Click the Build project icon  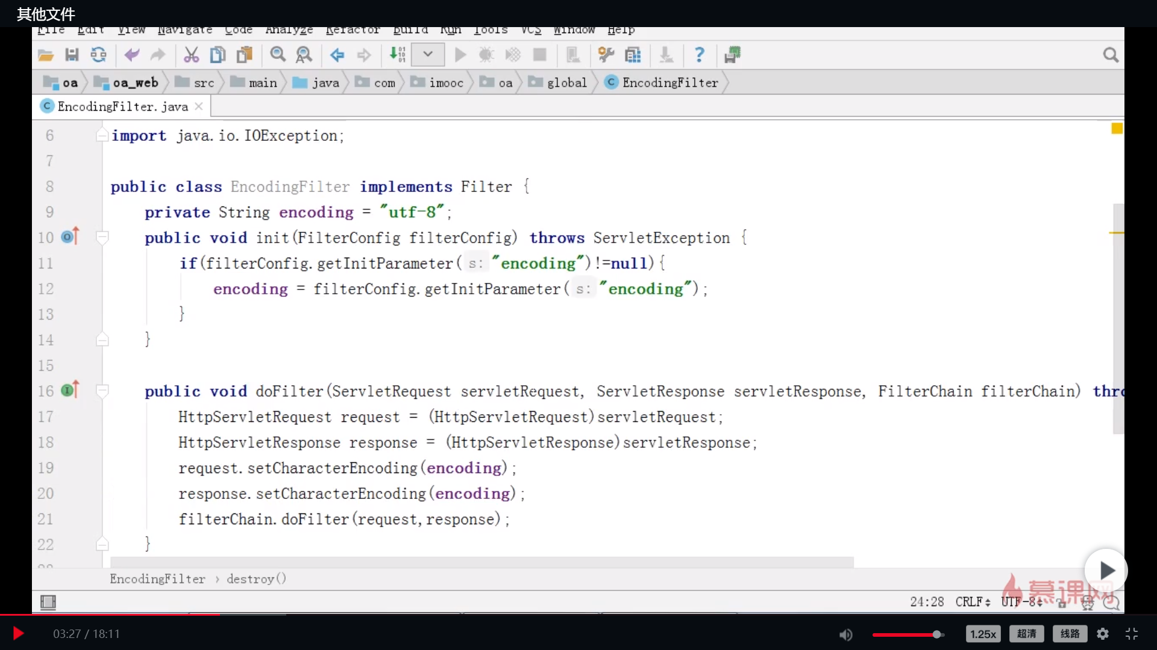point(397,55)
